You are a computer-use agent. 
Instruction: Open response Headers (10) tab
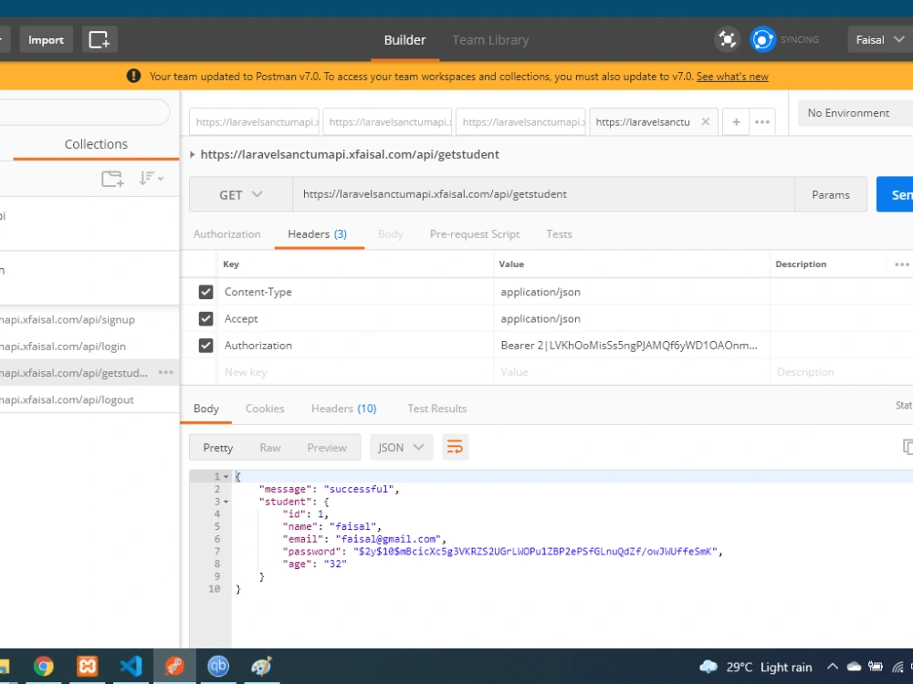(343, 409)
